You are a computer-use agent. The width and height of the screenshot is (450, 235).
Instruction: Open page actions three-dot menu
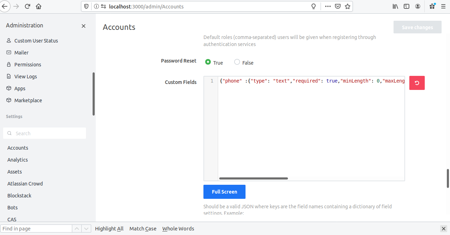[328, 6]
